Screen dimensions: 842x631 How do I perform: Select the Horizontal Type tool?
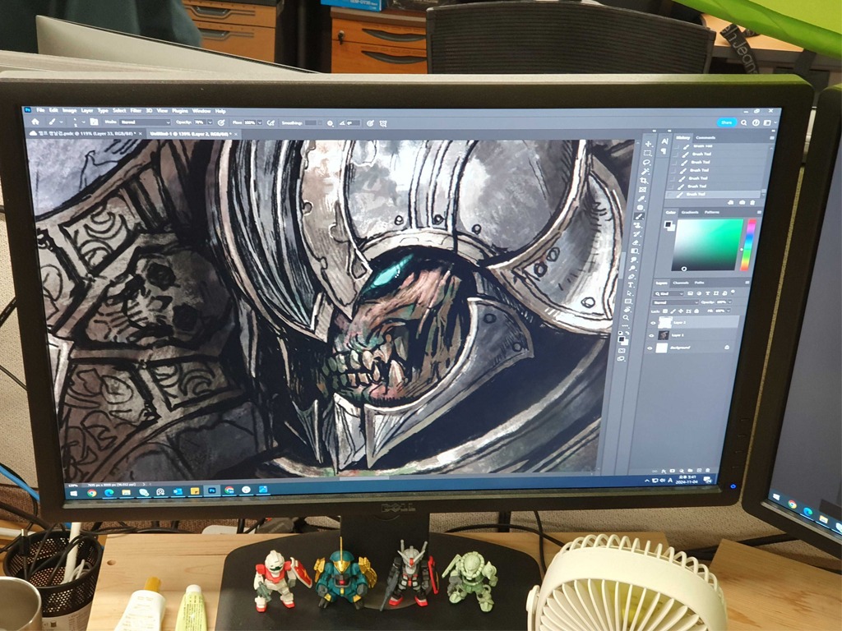631,286
